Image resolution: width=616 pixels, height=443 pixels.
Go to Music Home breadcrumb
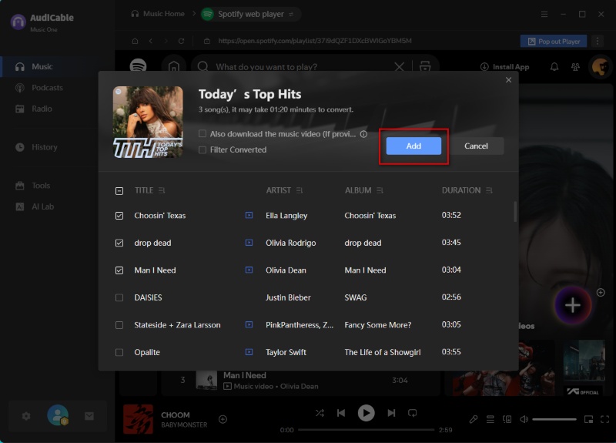point(158,14)
